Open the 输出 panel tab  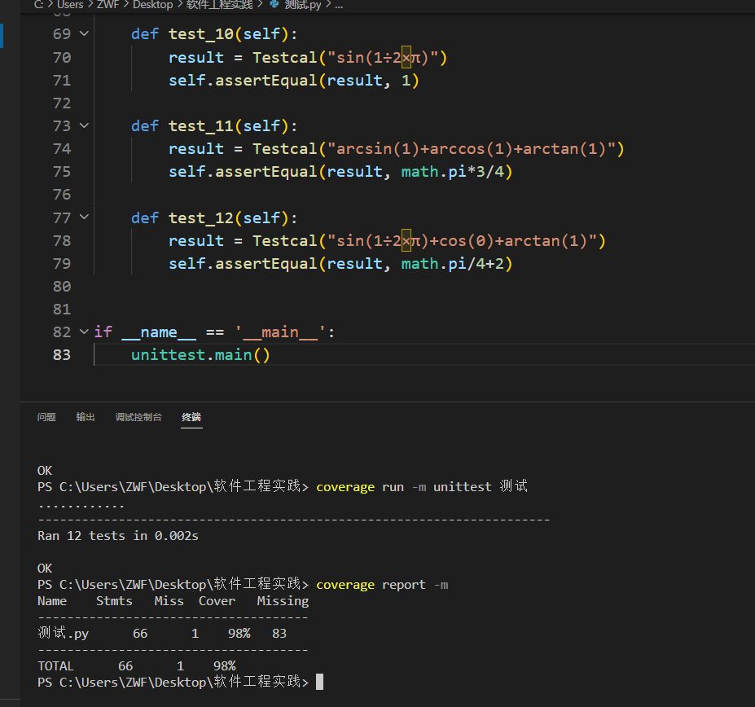[x=86, y=417]
